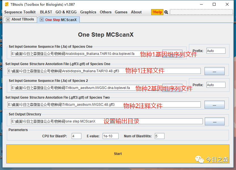
Task: Click the CPU for BlastP label
Action: 54,136
